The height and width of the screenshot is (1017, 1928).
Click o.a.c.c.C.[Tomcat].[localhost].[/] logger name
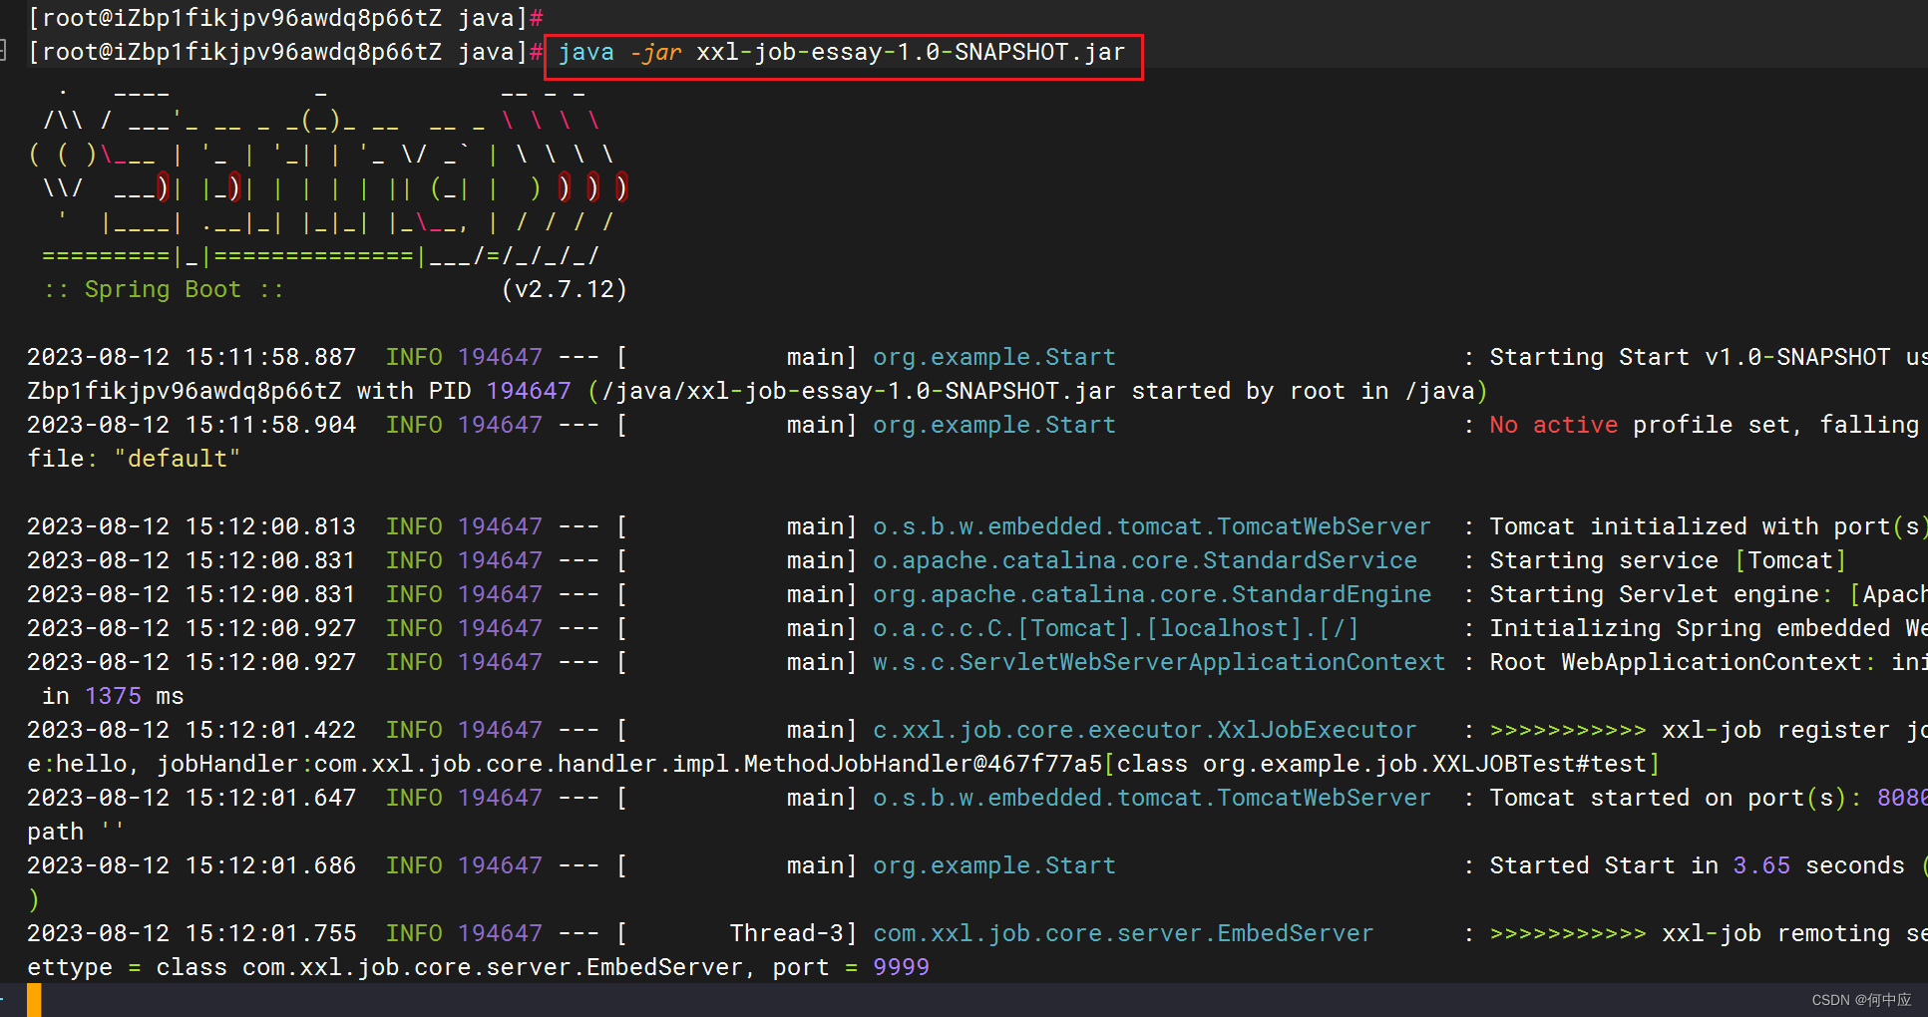pyautogui.click(x=1116, y=628)
